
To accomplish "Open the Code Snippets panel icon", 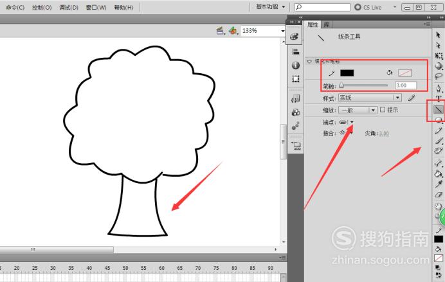I will (x=295, y=99).
